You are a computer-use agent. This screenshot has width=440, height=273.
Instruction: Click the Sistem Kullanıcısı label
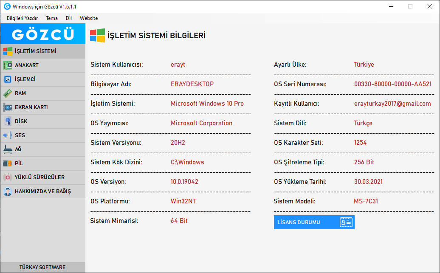(x=117, y=65)
